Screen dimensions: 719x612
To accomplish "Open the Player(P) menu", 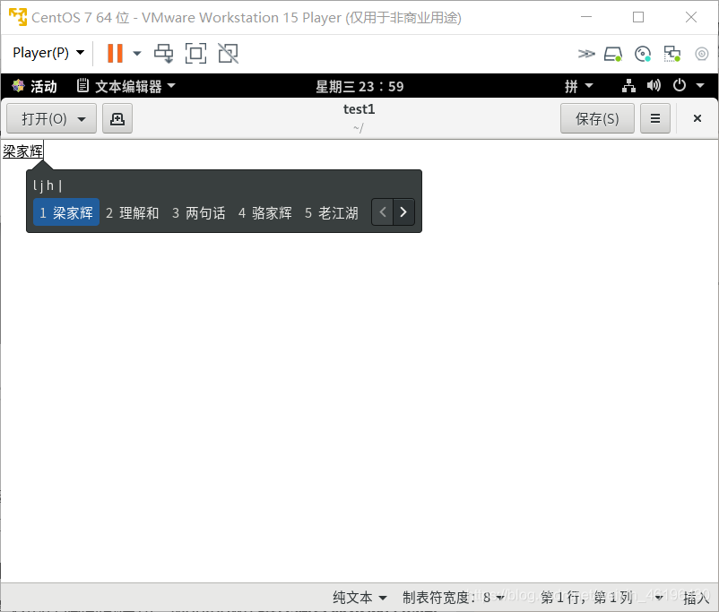I will (x=48, y=53).
